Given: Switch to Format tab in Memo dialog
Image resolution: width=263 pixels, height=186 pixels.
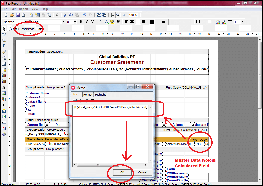Looking at the screenshot, I should click(x=88, y=95).
